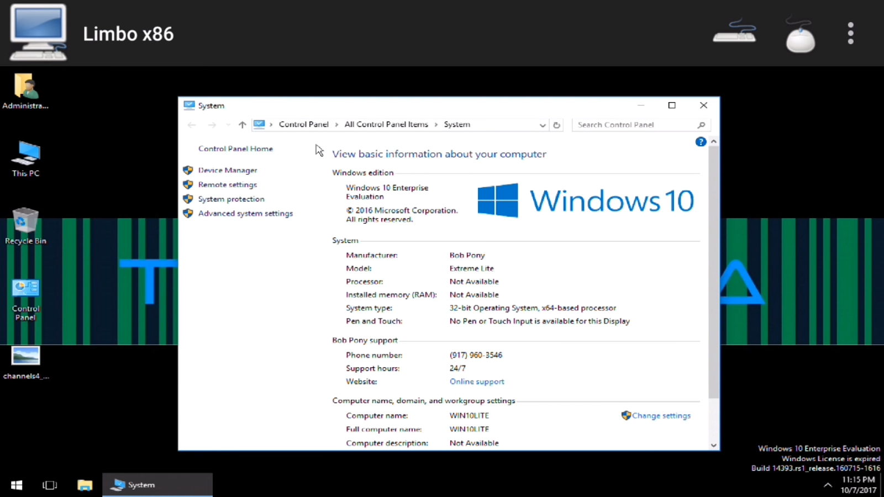884x497 pixels.
Task: Click the scrollbar down arrow
Action: tap(714, 445)
